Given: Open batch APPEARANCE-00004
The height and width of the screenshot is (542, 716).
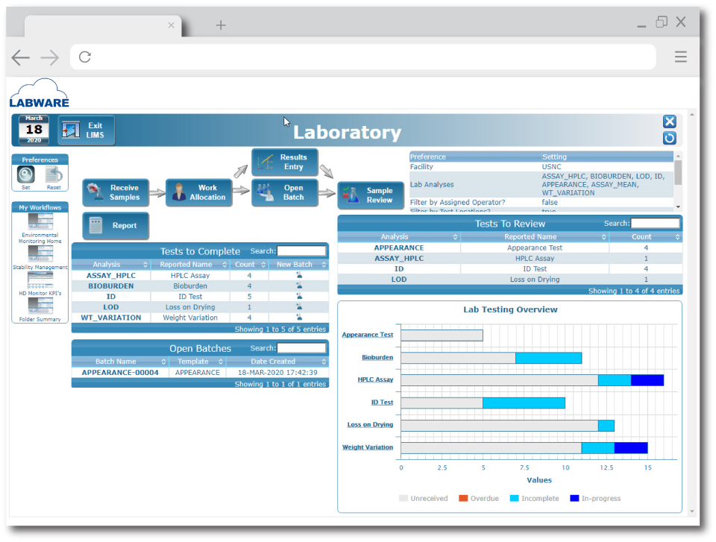Looking at the screenshot, I should click(119, 372).
